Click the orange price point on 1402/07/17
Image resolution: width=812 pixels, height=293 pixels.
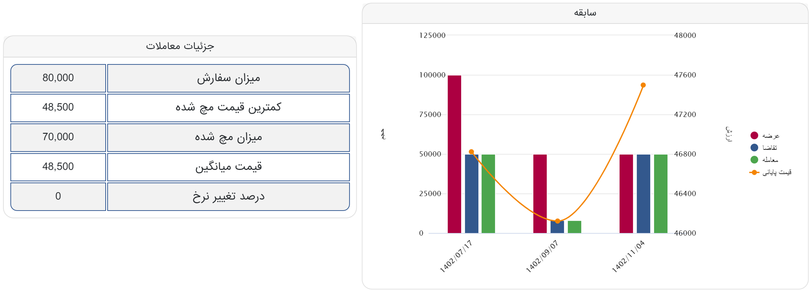click(x=471, y=152)
